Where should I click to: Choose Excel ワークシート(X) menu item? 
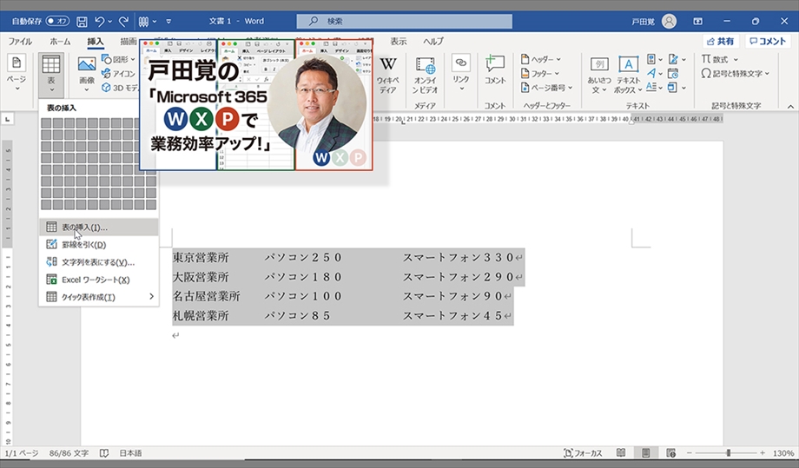point(99,280)
